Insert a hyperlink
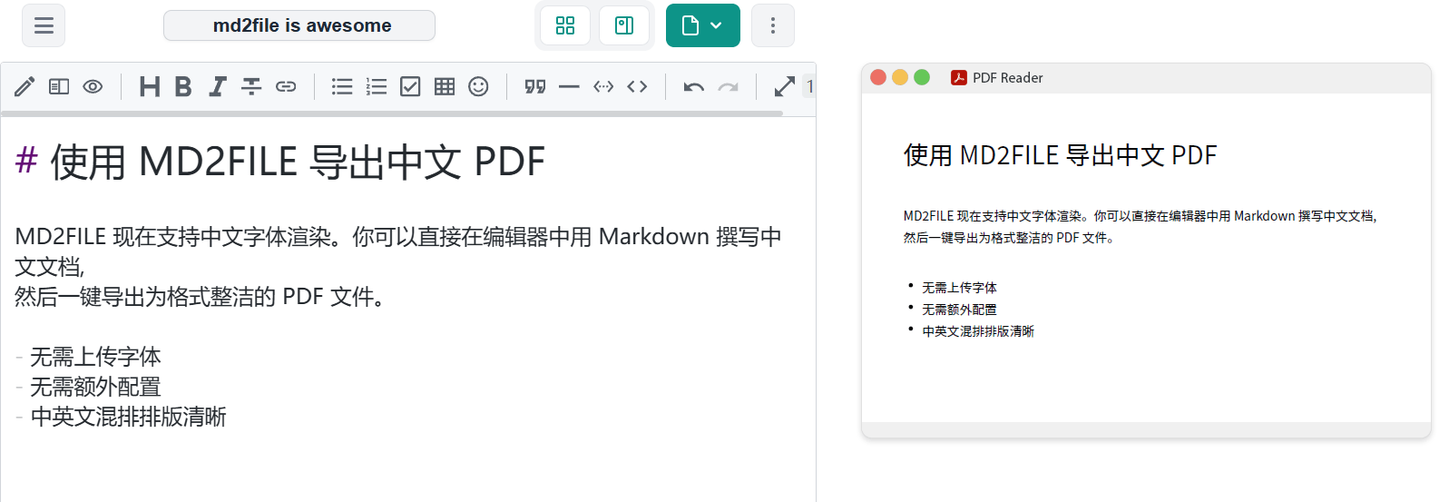1449x502 pixels. coord(286,86)
